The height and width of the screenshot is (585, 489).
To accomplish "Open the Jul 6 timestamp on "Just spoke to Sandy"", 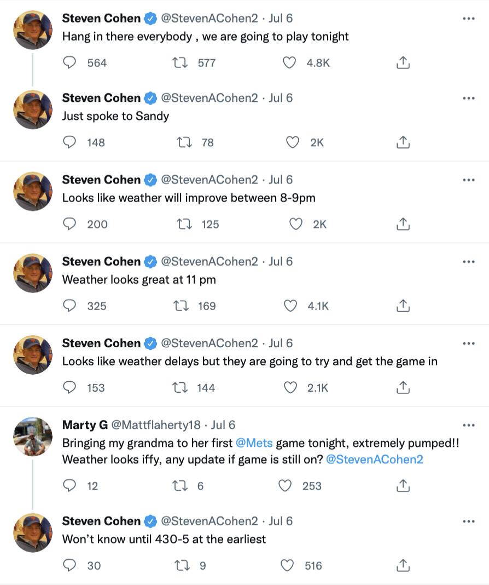I will (281, 98).
